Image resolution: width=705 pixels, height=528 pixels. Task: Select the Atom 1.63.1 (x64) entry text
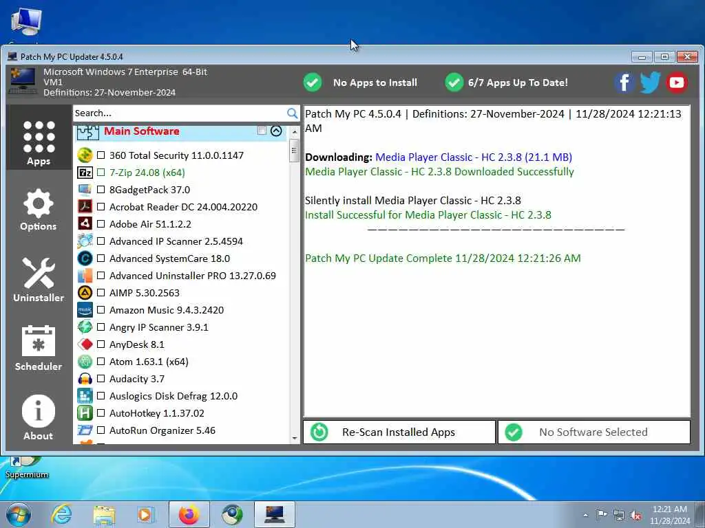(149, 362)
